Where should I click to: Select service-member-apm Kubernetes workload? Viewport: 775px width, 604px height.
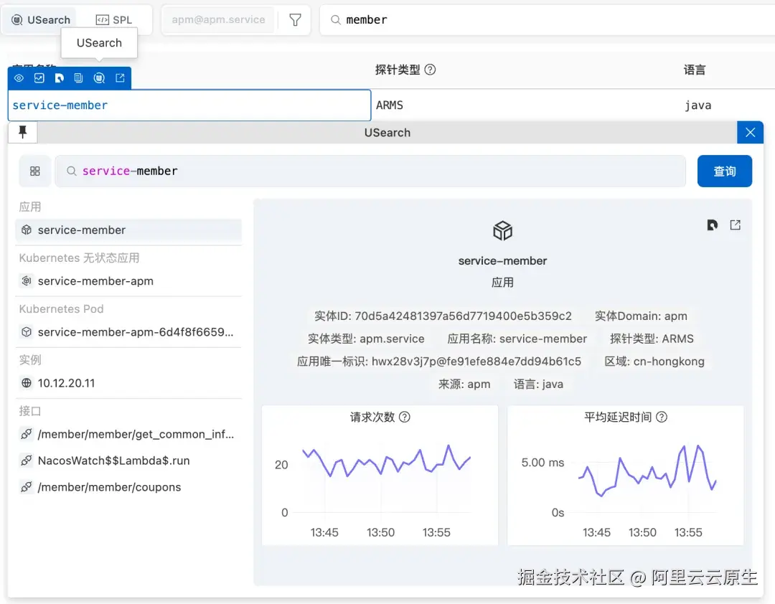pos(128,281)
